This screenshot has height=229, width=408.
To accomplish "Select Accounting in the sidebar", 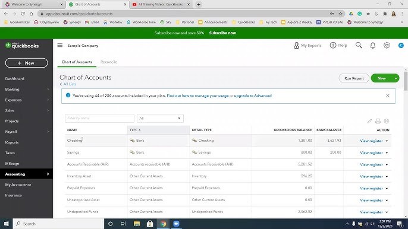I will click(26, 174).
